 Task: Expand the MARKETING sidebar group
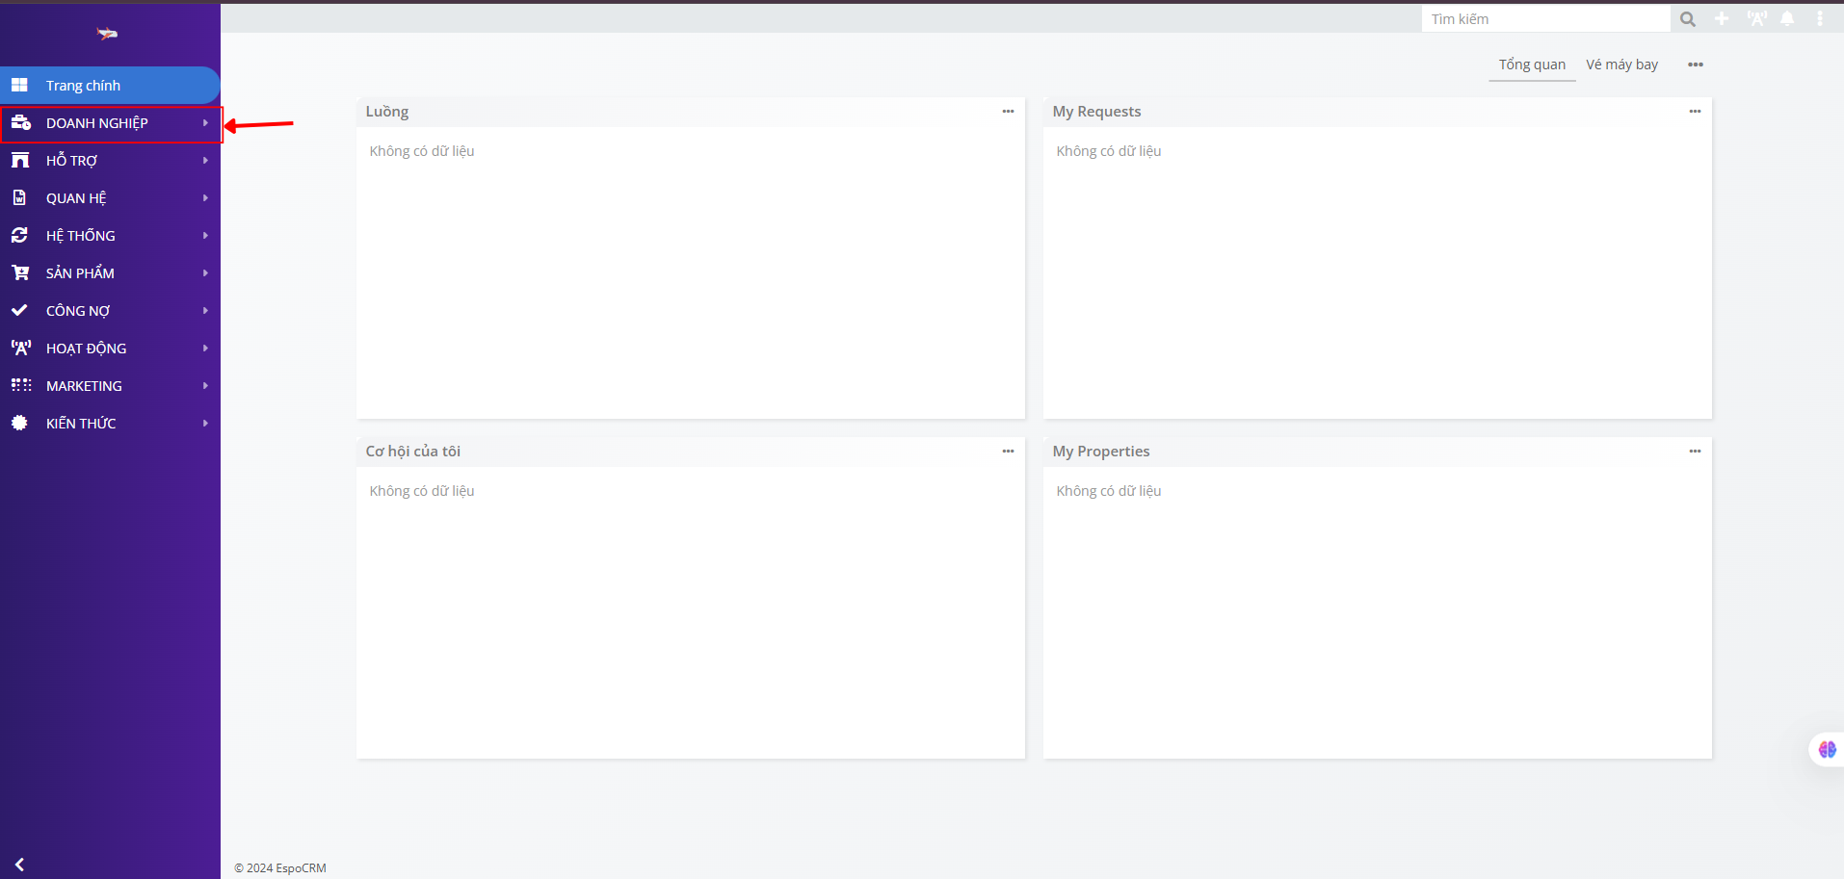tap(110, 386)
